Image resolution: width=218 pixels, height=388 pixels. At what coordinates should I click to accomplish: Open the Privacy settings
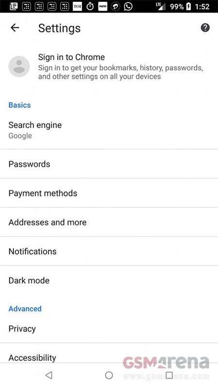point(109,329)
